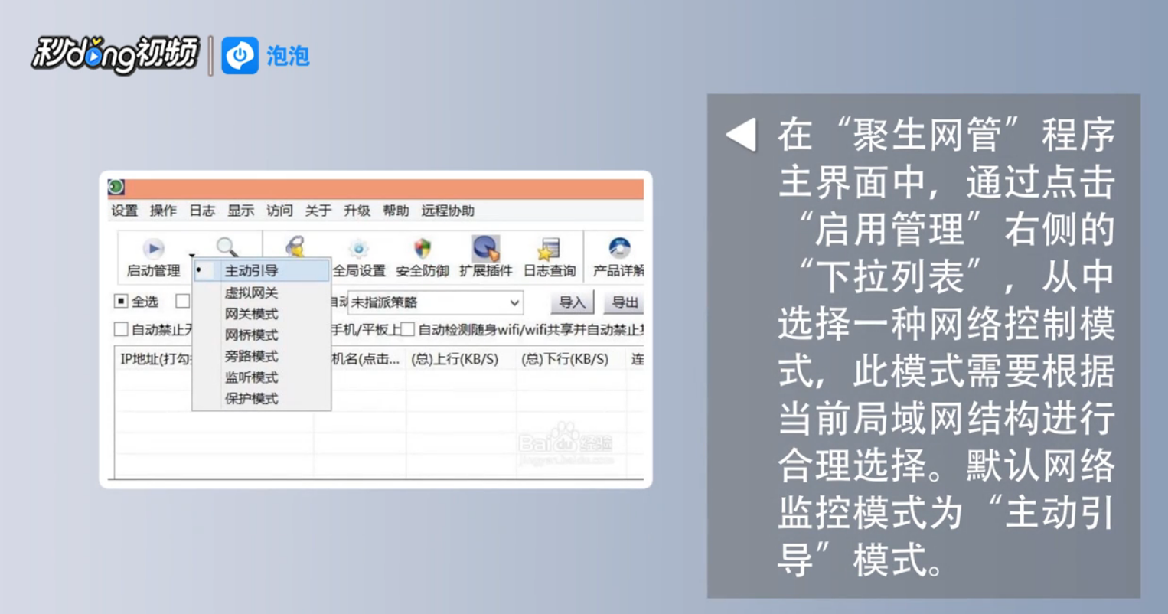The image size is (1168, 614).
Task: Open the 设置 menu
Action: [124, 211]
